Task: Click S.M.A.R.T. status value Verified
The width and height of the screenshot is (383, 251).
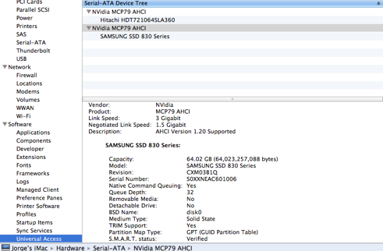Action: point(197,238)
